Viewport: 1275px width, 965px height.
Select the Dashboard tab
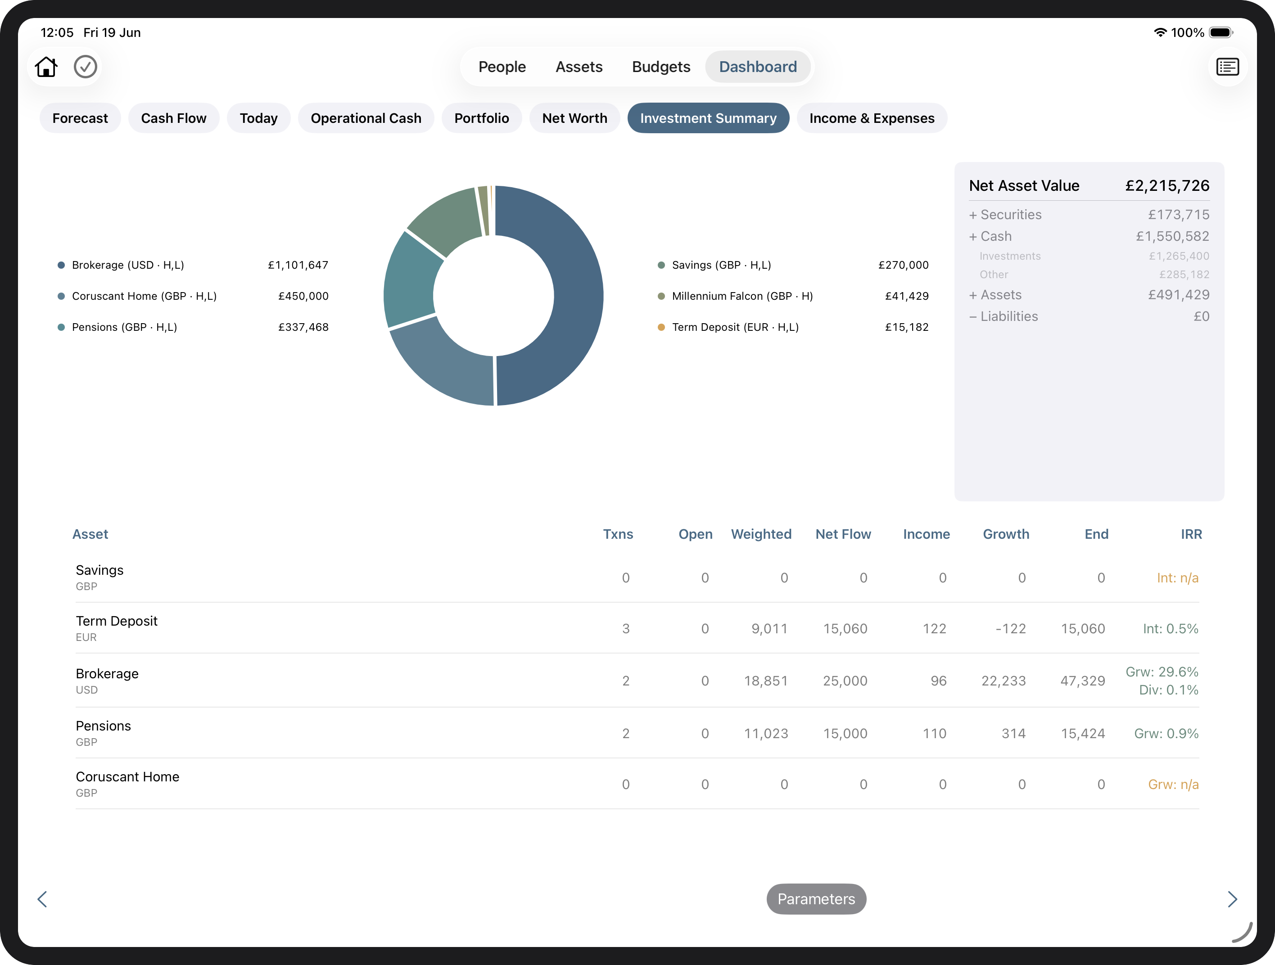[758, 67]
